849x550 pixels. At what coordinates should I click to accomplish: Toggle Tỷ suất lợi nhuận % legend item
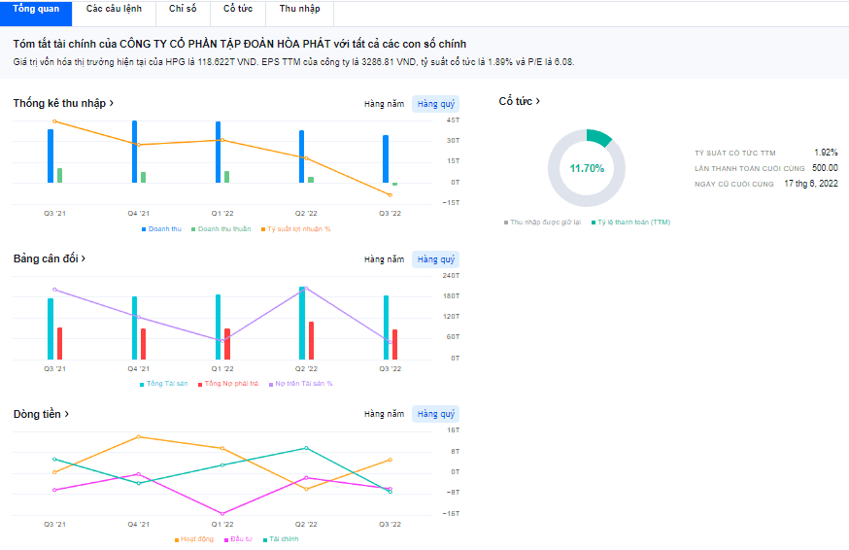tap(295, 229)
